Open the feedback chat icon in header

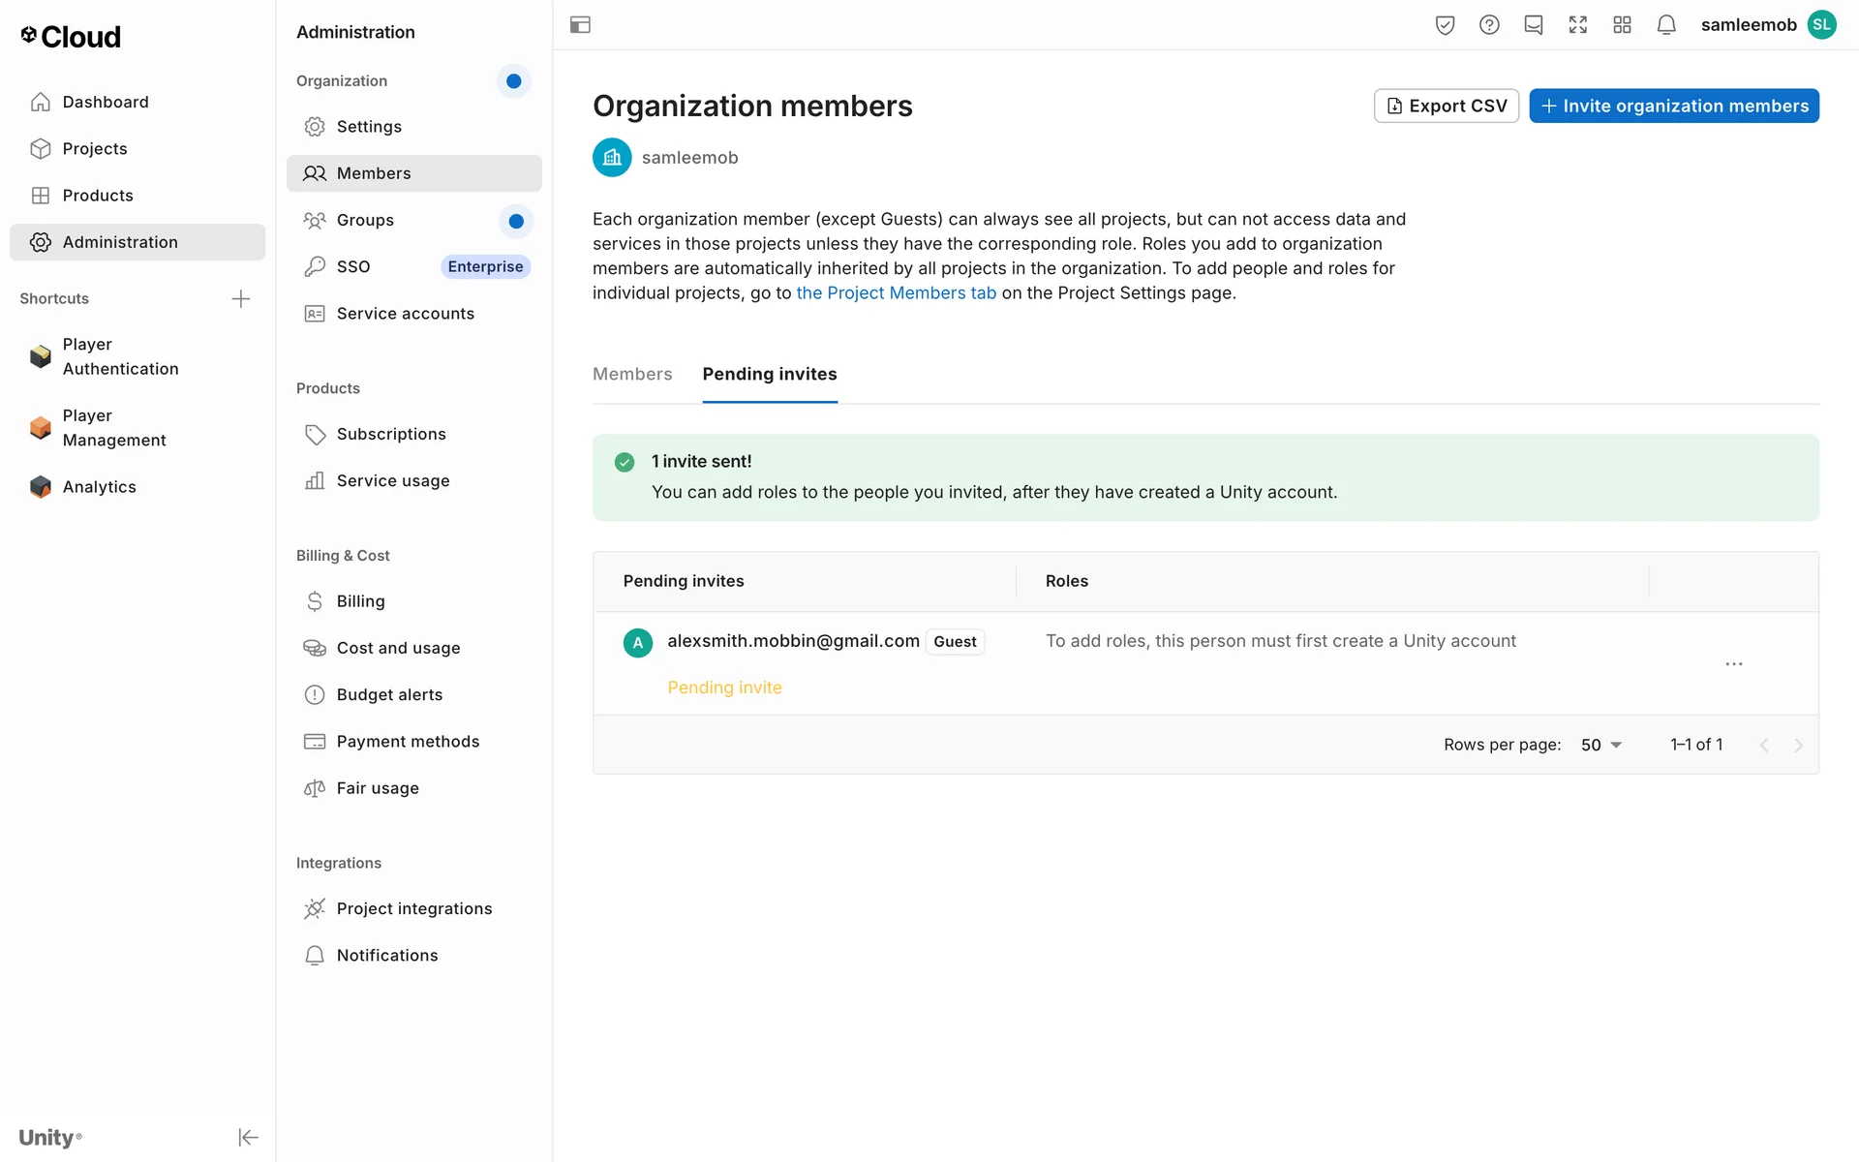1534,25
